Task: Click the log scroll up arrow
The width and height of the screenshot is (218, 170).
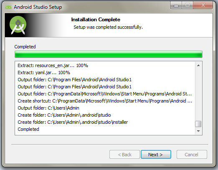Action: 198,65
